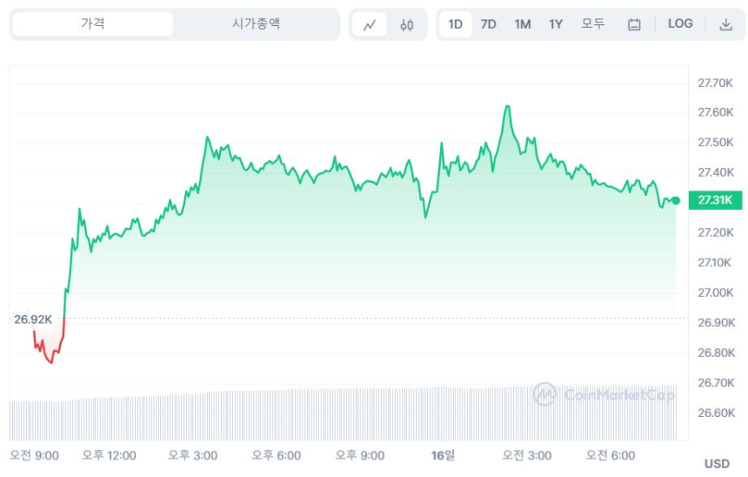This screenshot has height=477, width=748.
Task: Click the 26.92K opening price label
Action: tap(33, 319)
